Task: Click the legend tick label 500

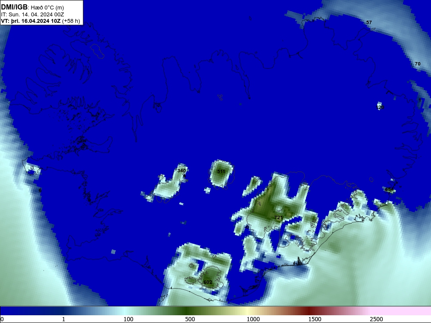Action: click(x=190, y=319)
